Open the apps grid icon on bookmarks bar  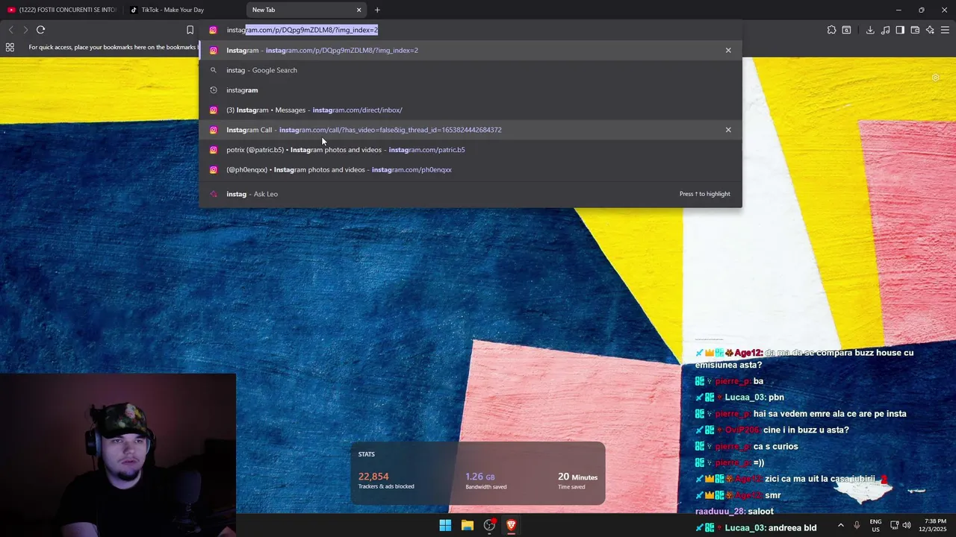tap(10, 47)
